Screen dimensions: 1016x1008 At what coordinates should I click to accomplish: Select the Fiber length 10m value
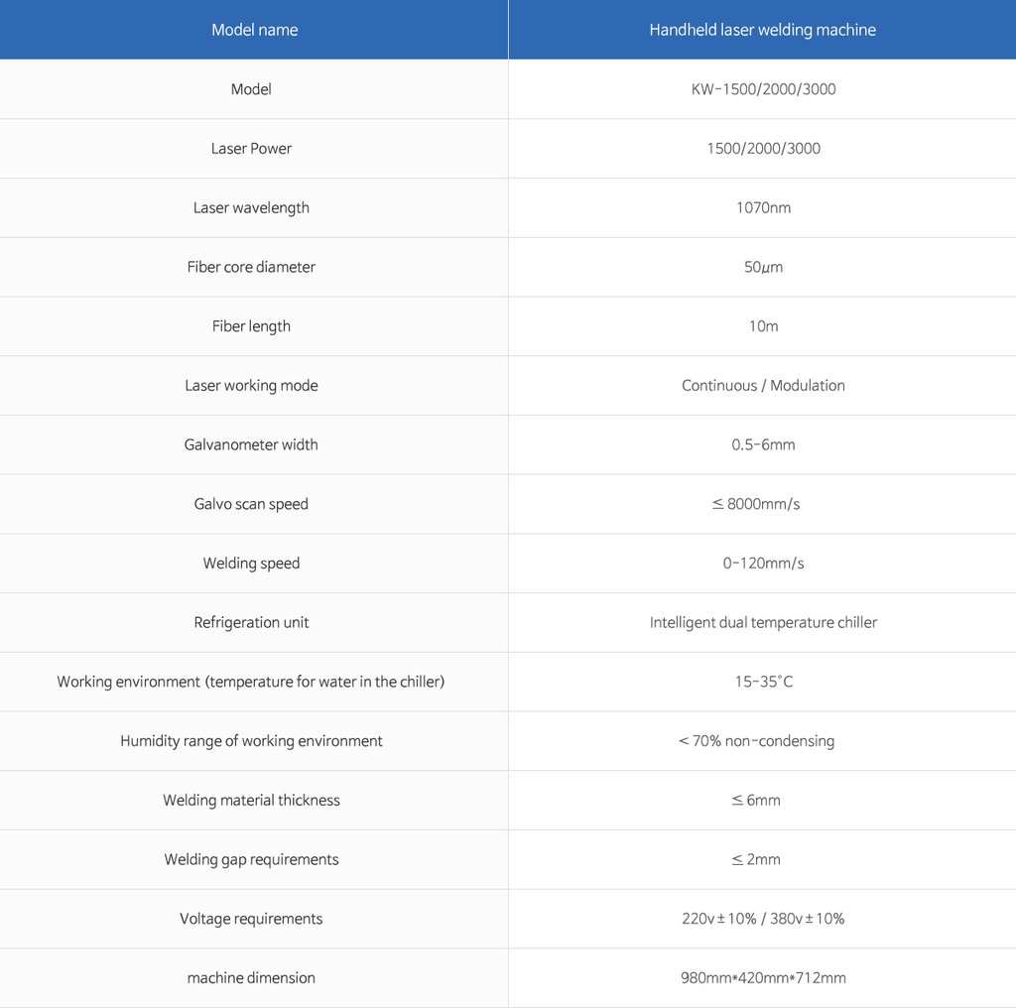pyautogui.click(x=763, y=326)
